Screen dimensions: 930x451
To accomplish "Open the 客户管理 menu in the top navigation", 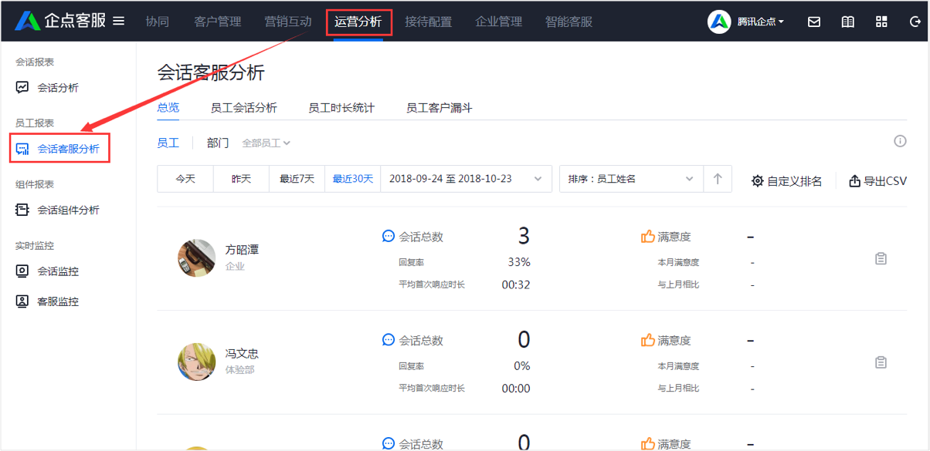I will 218,22.
